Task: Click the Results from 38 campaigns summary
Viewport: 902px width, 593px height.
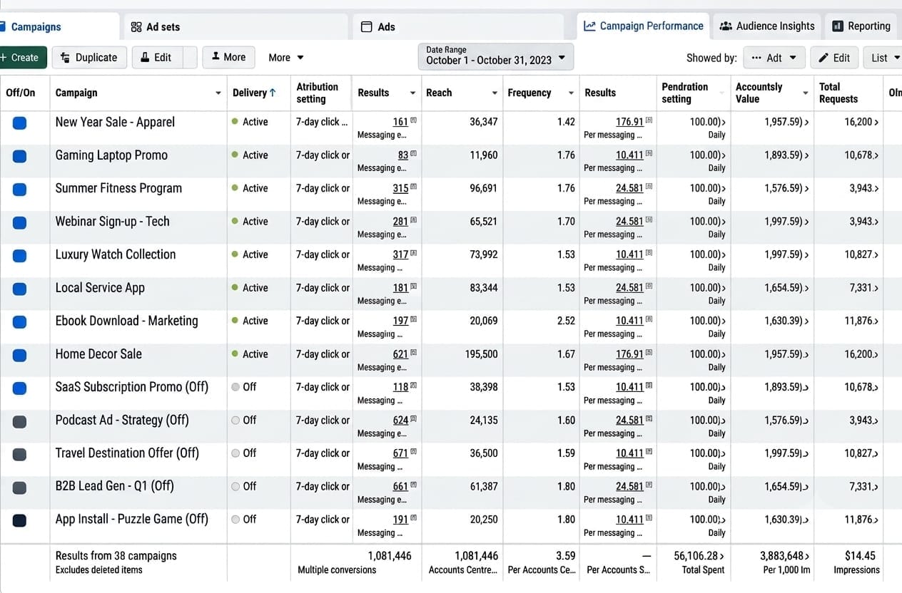Action: pyautogui.click(x=116, y=556)
